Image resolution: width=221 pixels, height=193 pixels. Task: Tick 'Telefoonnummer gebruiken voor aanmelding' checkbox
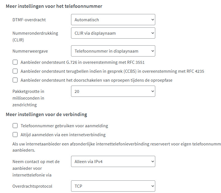15,126
